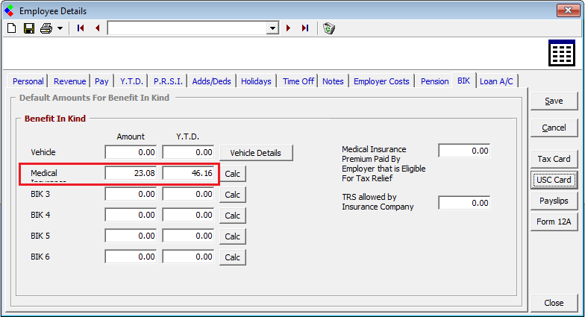Jump to the first employee record

[x=81, y=28]
